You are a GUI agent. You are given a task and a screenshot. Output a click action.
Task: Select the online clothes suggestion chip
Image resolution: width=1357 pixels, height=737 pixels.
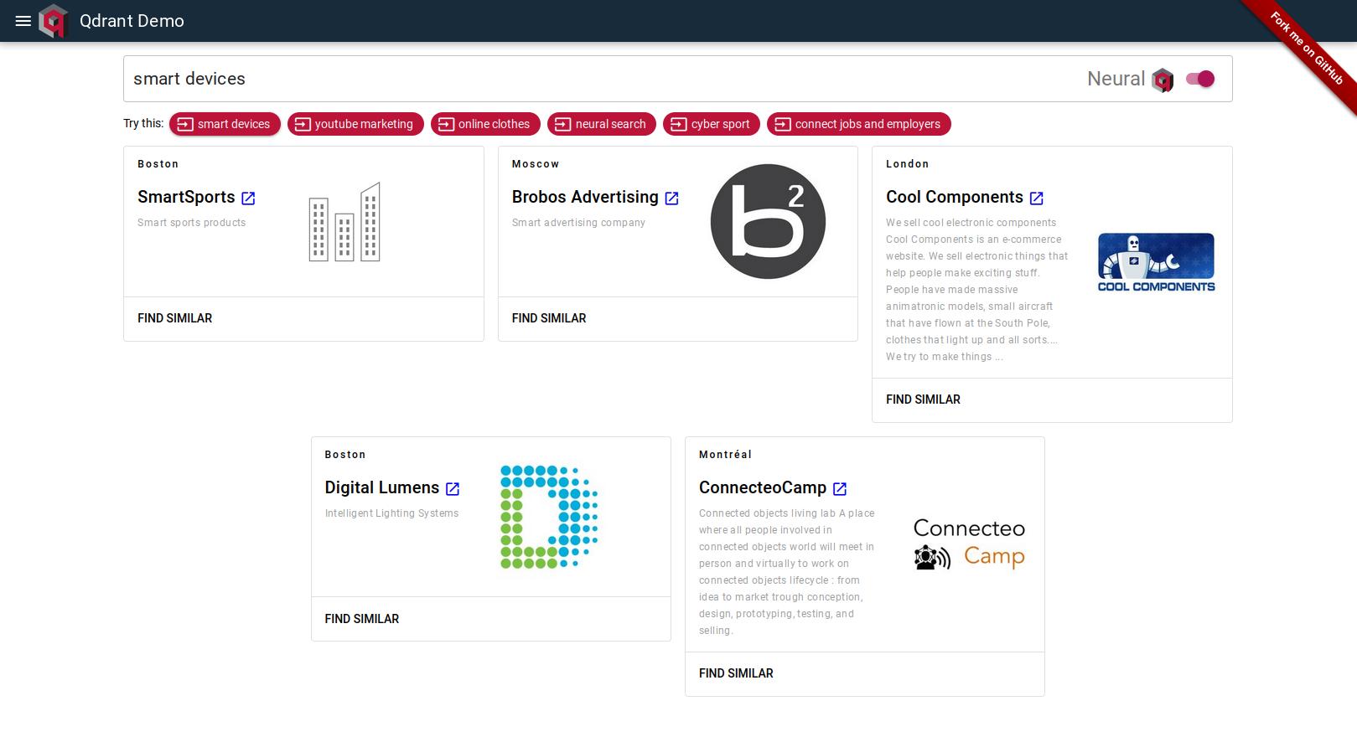coord(485,124)
